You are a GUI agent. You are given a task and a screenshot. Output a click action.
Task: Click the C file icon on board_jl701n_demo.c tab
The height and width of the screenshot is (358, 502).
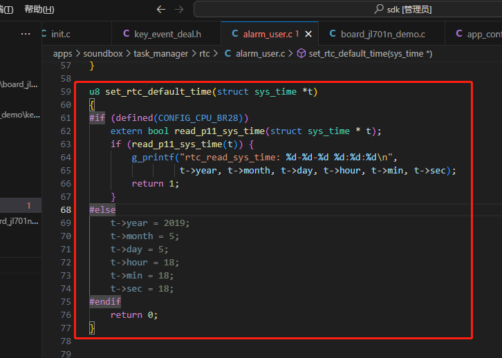[x=333, y=34]
